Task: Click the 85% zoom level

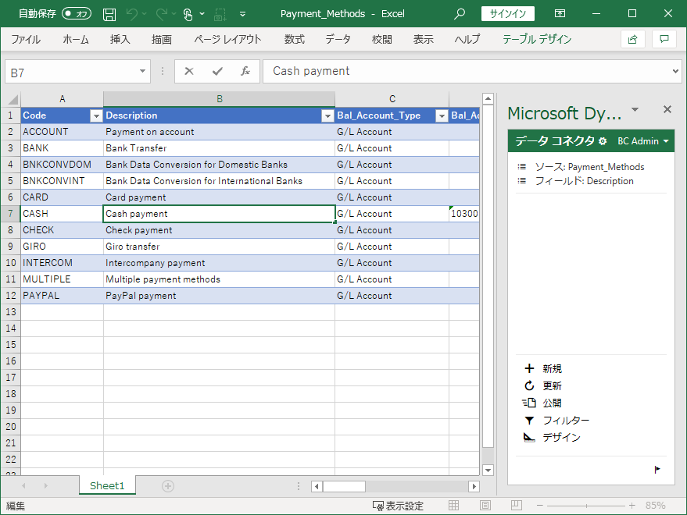Action: (655, 506)
